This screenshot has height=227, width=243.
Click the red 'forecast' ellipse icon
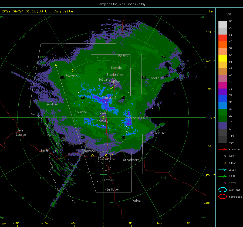pos(222,196)
